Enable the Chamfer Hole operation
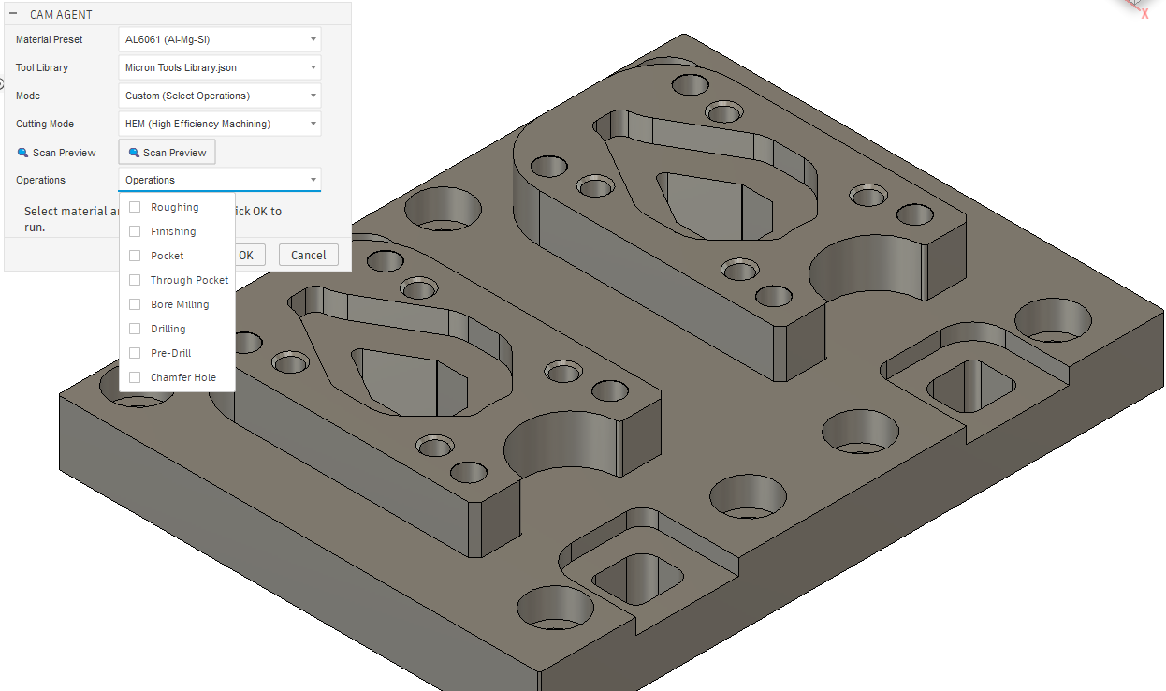The image size is (1166, 691). 135,377
